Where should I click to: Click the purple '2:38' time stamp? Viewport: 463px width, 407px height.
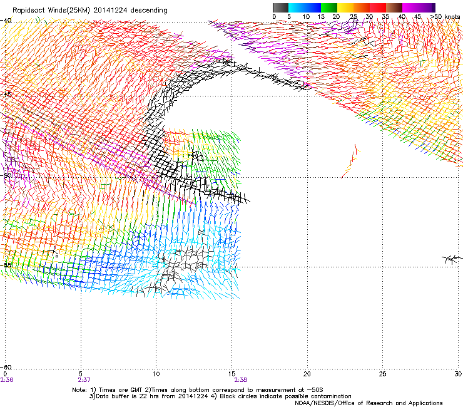coord(240,380)
